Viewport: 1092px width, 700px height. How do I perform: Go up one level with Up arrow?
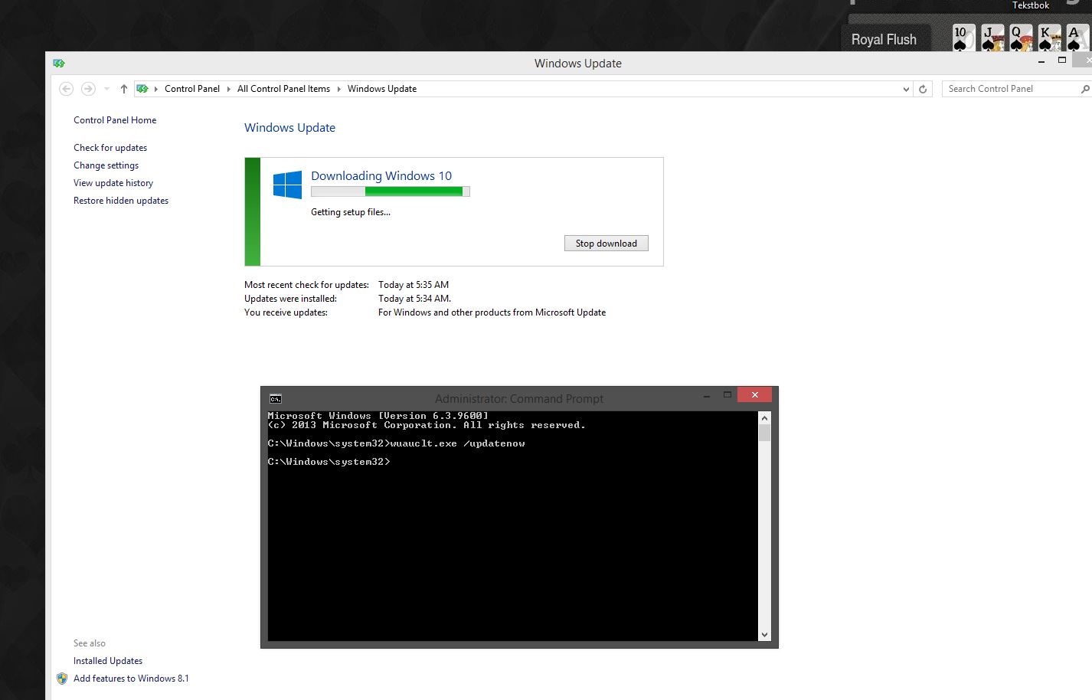pyautogui.click(x=124, y=89)
